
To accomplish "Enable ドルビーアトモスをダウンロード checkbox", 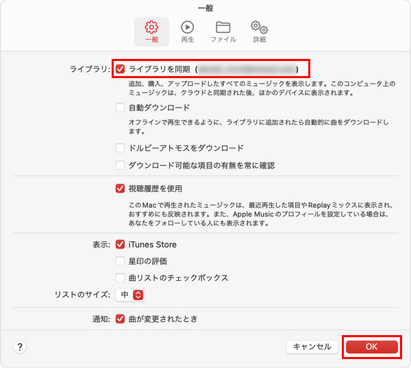I will click(120, 148).
